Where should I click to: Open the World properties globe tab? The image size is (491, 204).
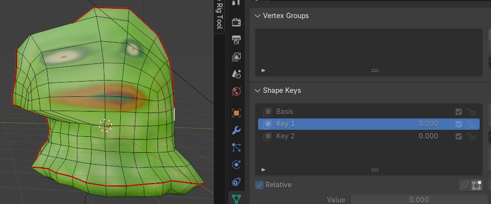coord(236,91)
